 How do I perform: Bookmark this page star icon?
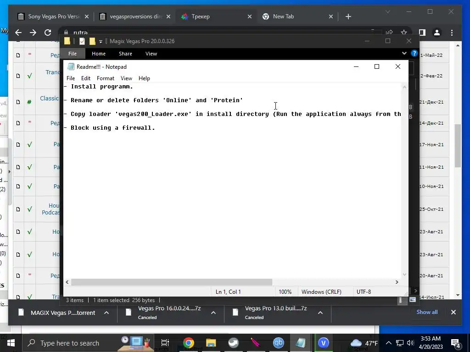404,33
